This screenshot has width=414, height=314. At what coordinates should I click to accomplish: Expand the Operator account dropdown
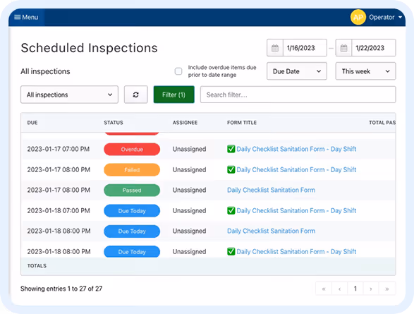[385, 17]
